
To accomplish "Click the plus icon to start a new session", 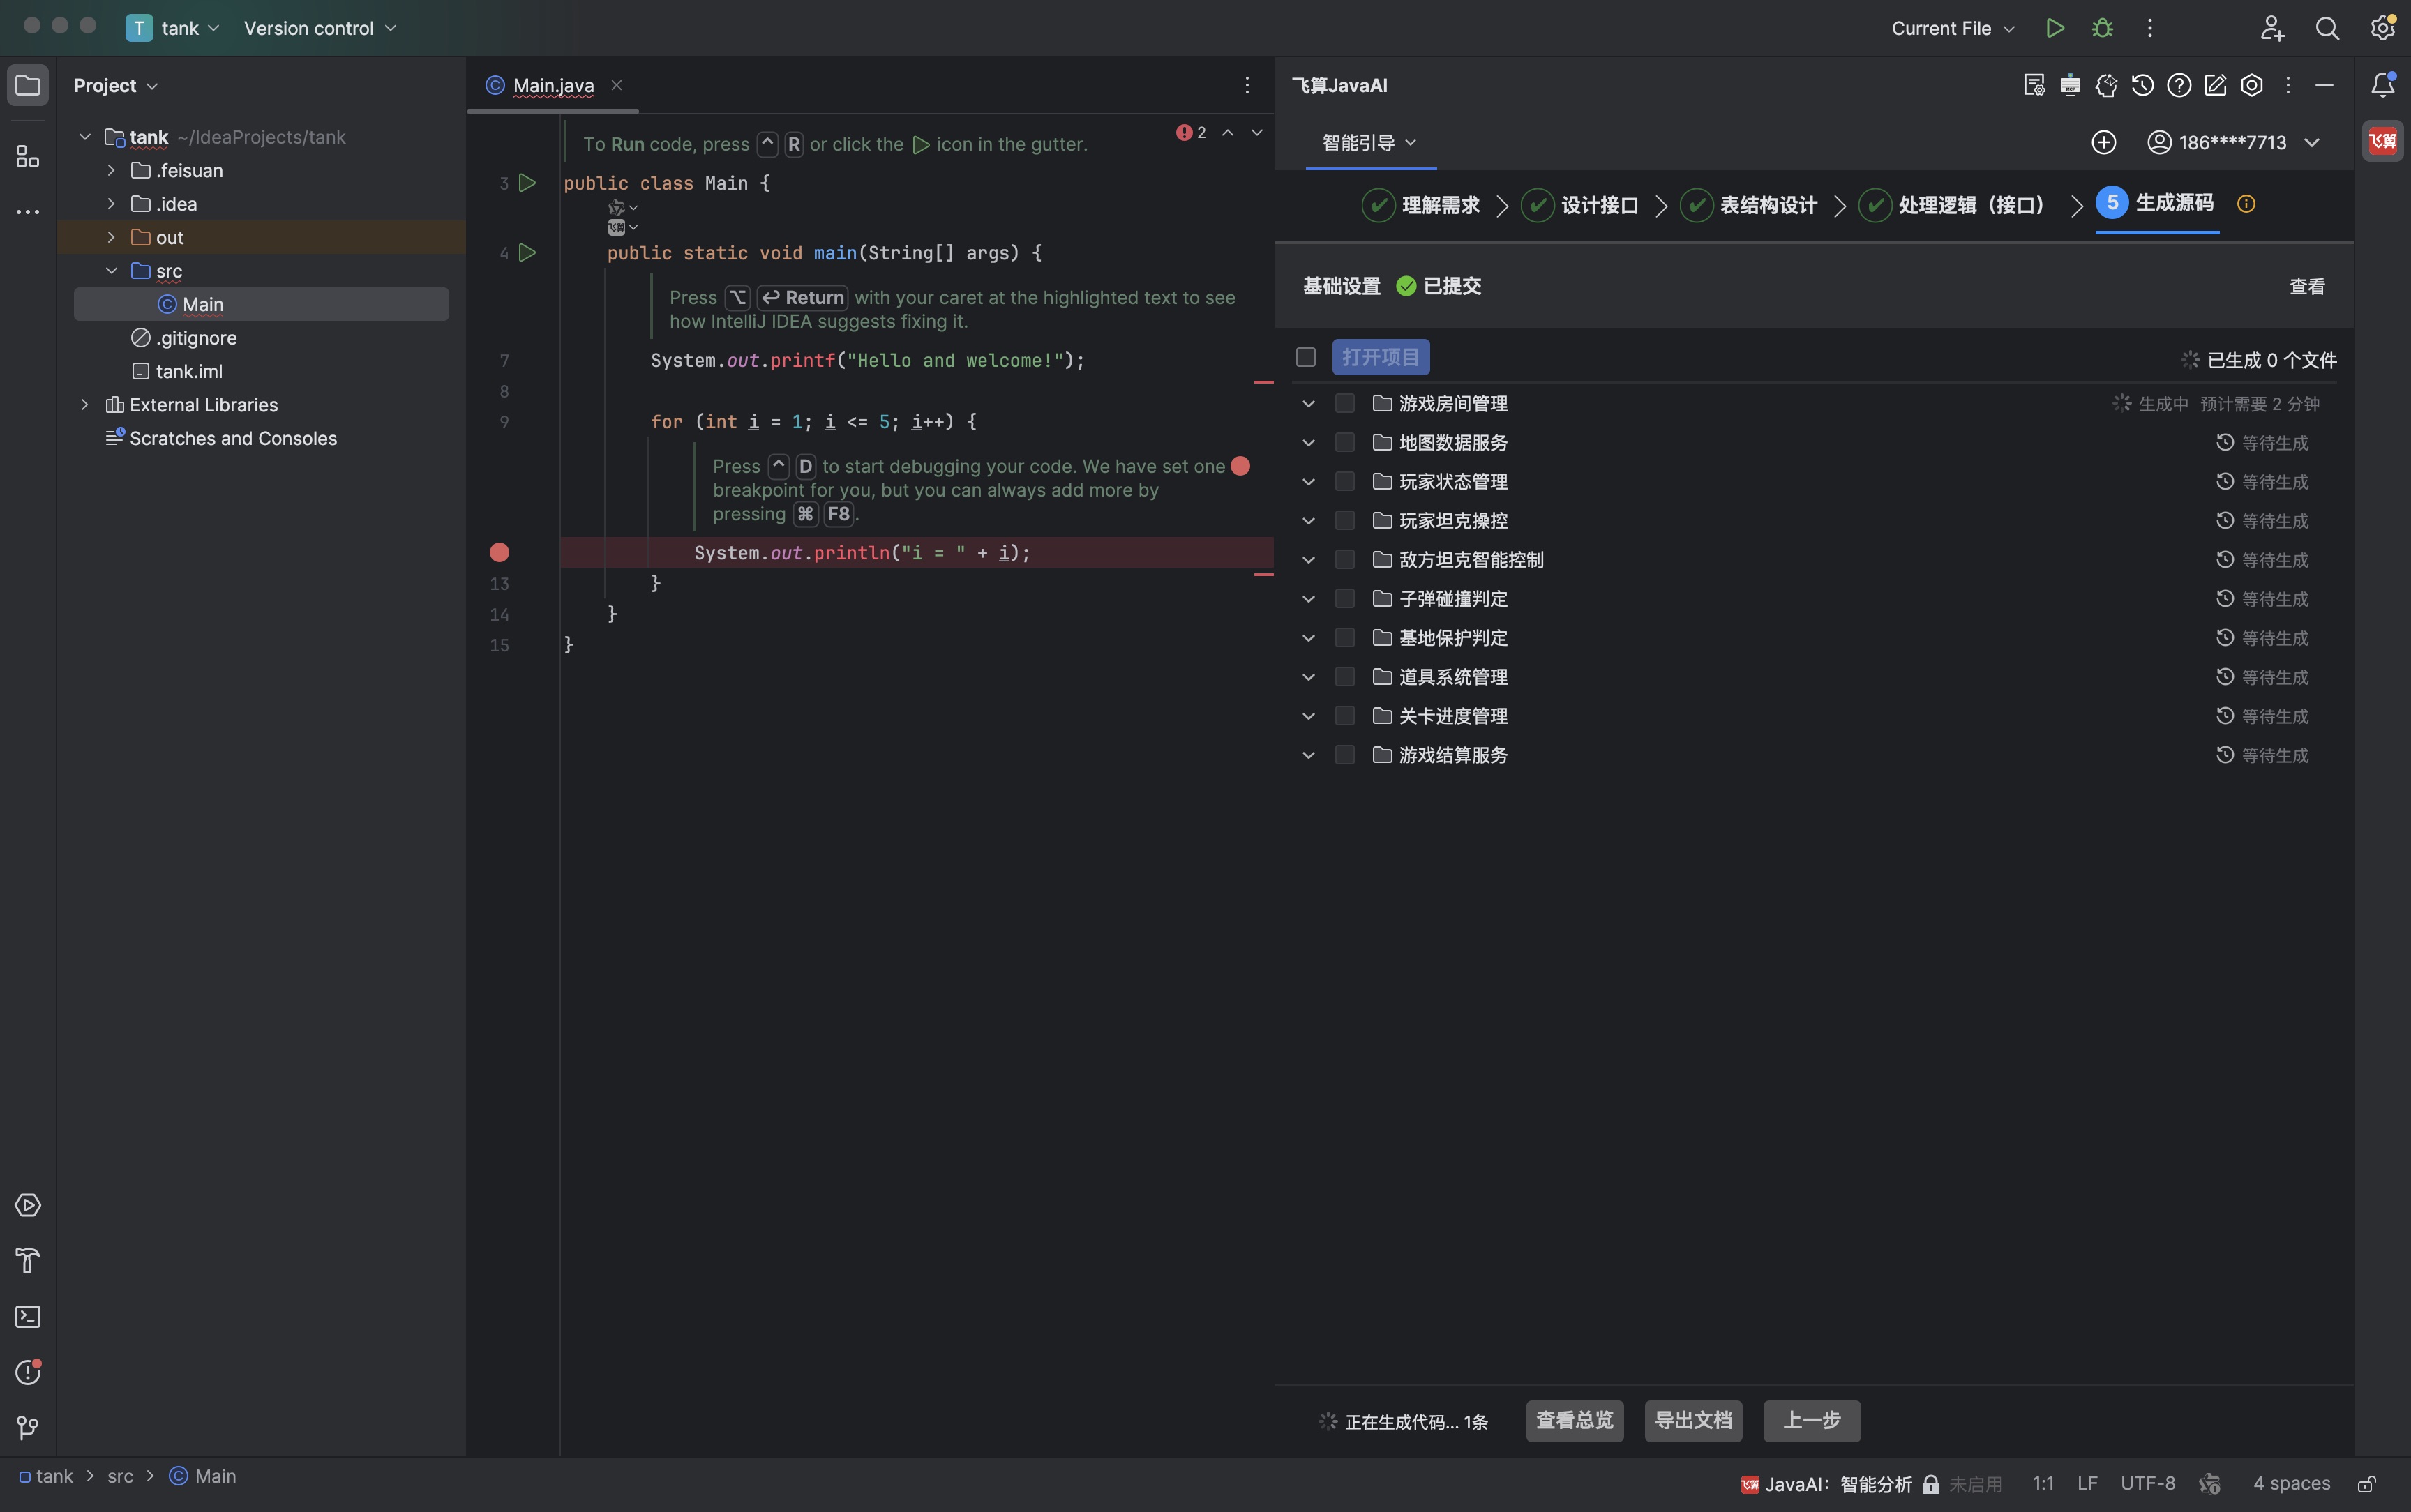I will pos(2104,142).
